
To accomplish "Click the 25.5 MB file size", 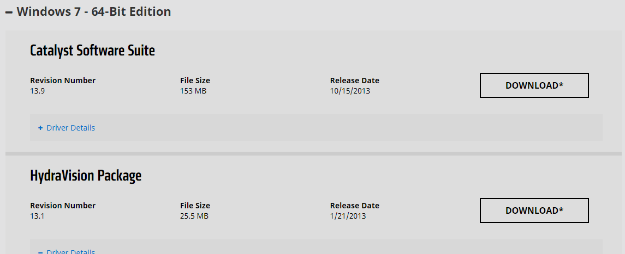I will pyautogui.click(x=194, y=216).
